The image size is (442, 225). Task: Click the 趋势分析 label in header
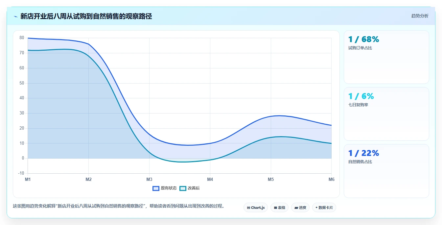click(x=420, y=16)
